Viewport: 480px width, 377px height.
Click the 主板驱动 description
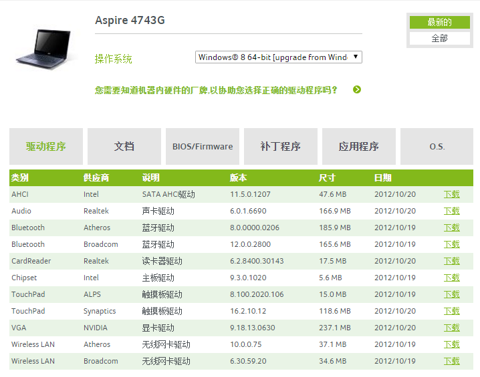pos(158,278)
